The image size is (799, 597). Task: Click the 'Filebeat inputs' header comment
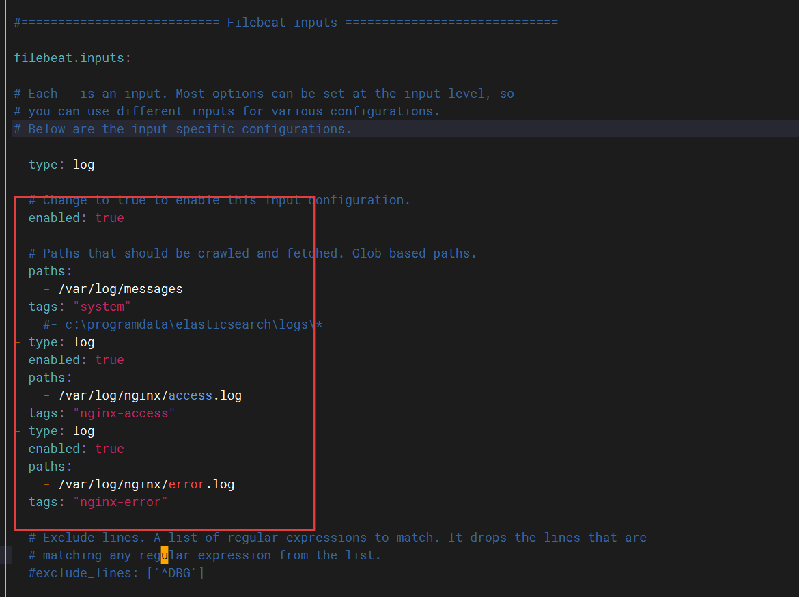coord(286,23)
